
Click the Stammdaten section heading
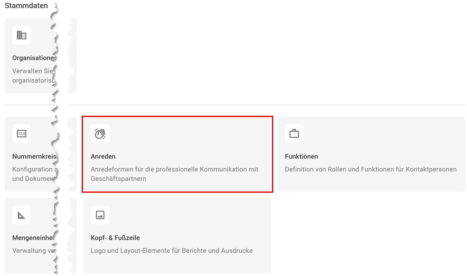click(x=26, y=6)
